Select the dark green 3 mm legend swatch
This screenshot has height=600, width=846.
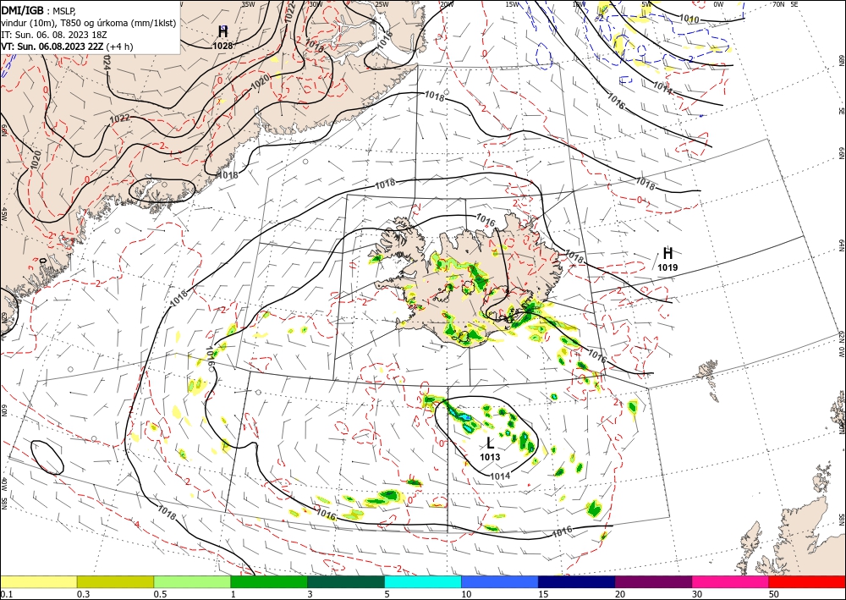point(346,581)
